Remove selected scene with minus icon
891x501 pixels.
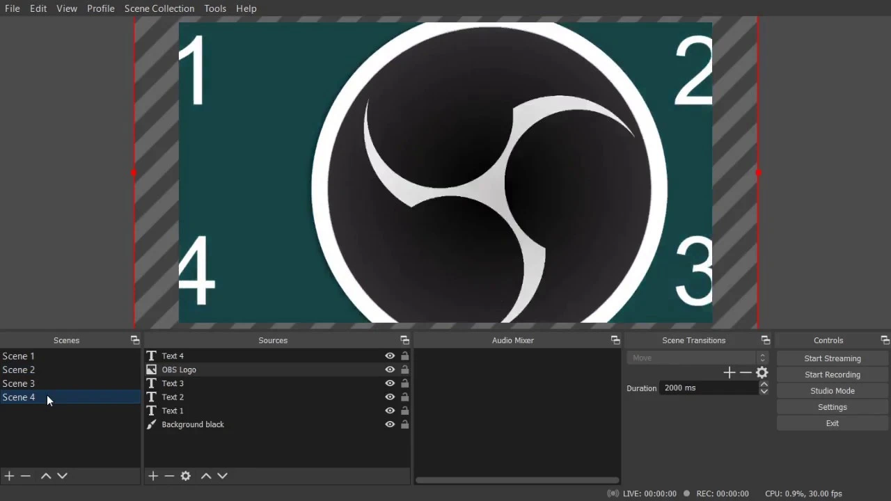(x=26, y=476)
